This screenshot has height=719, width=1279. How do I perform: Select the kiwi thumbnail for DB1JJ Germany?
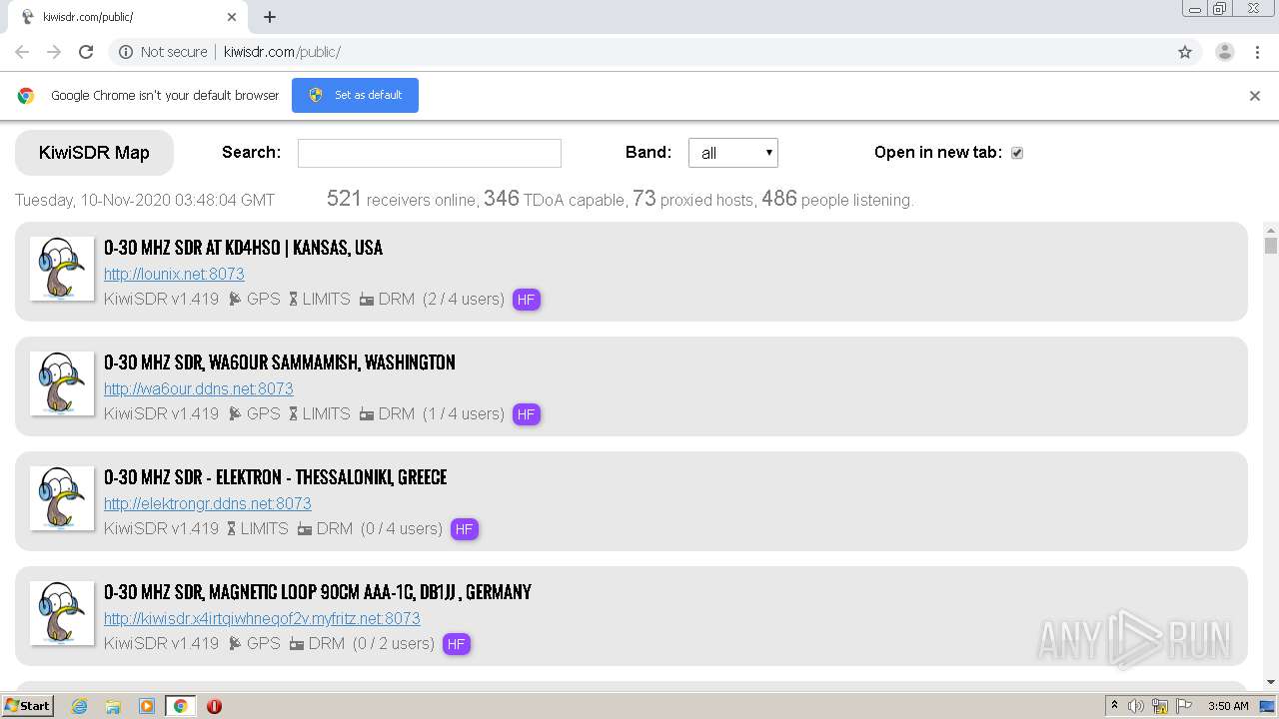(62, 613)
